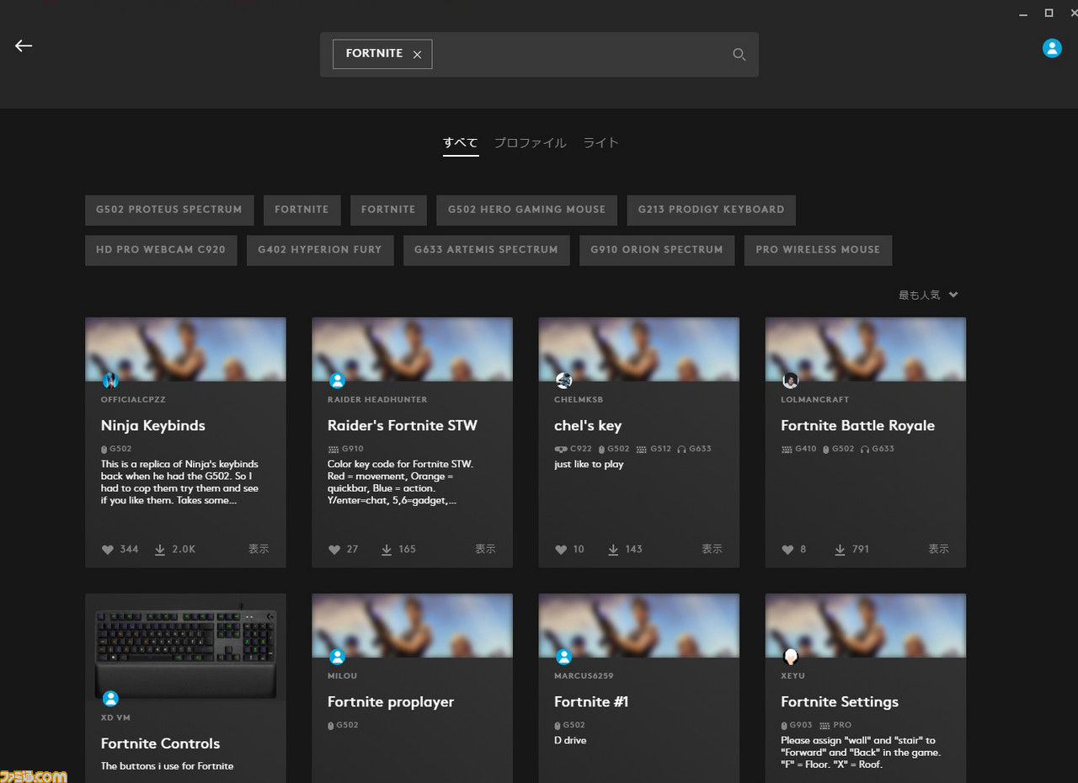This screenshot has height=783, width=1078.
Task: Click the Raider's Fortnite STW title
Action: coord(403,426)
